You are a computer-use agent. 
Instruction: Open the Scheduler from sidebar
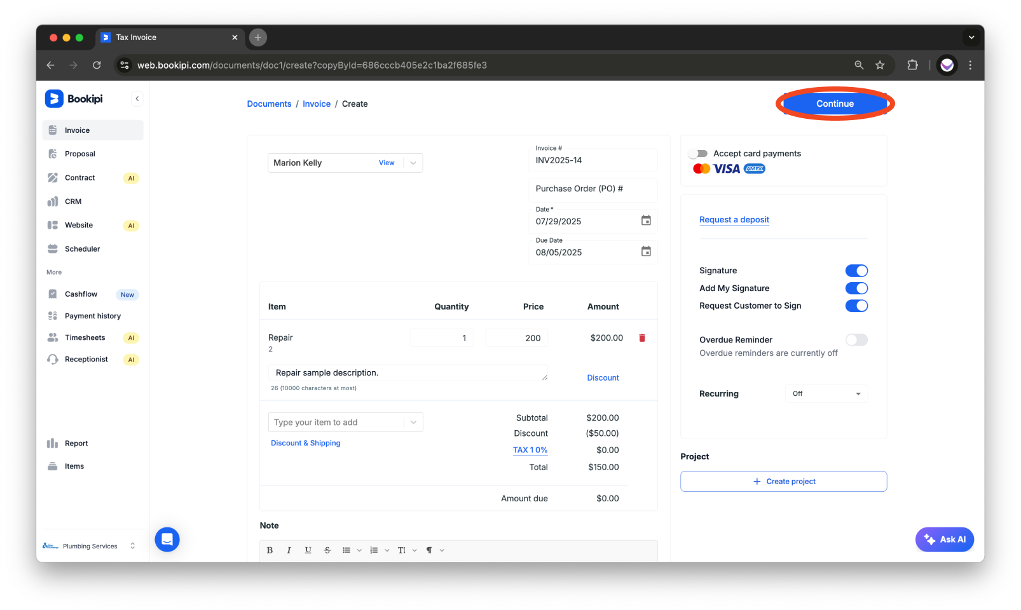(82, 248)
